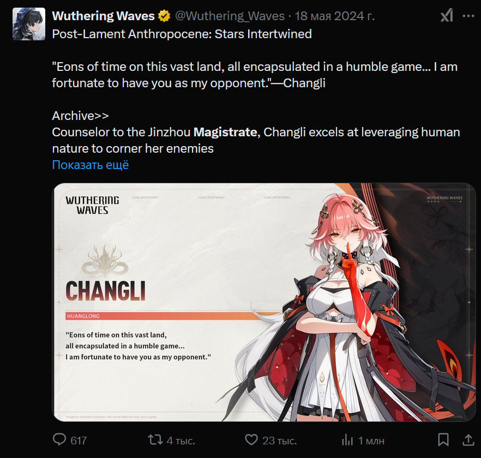
Task: Like the post with heart icon
Action: pos(251,439)
